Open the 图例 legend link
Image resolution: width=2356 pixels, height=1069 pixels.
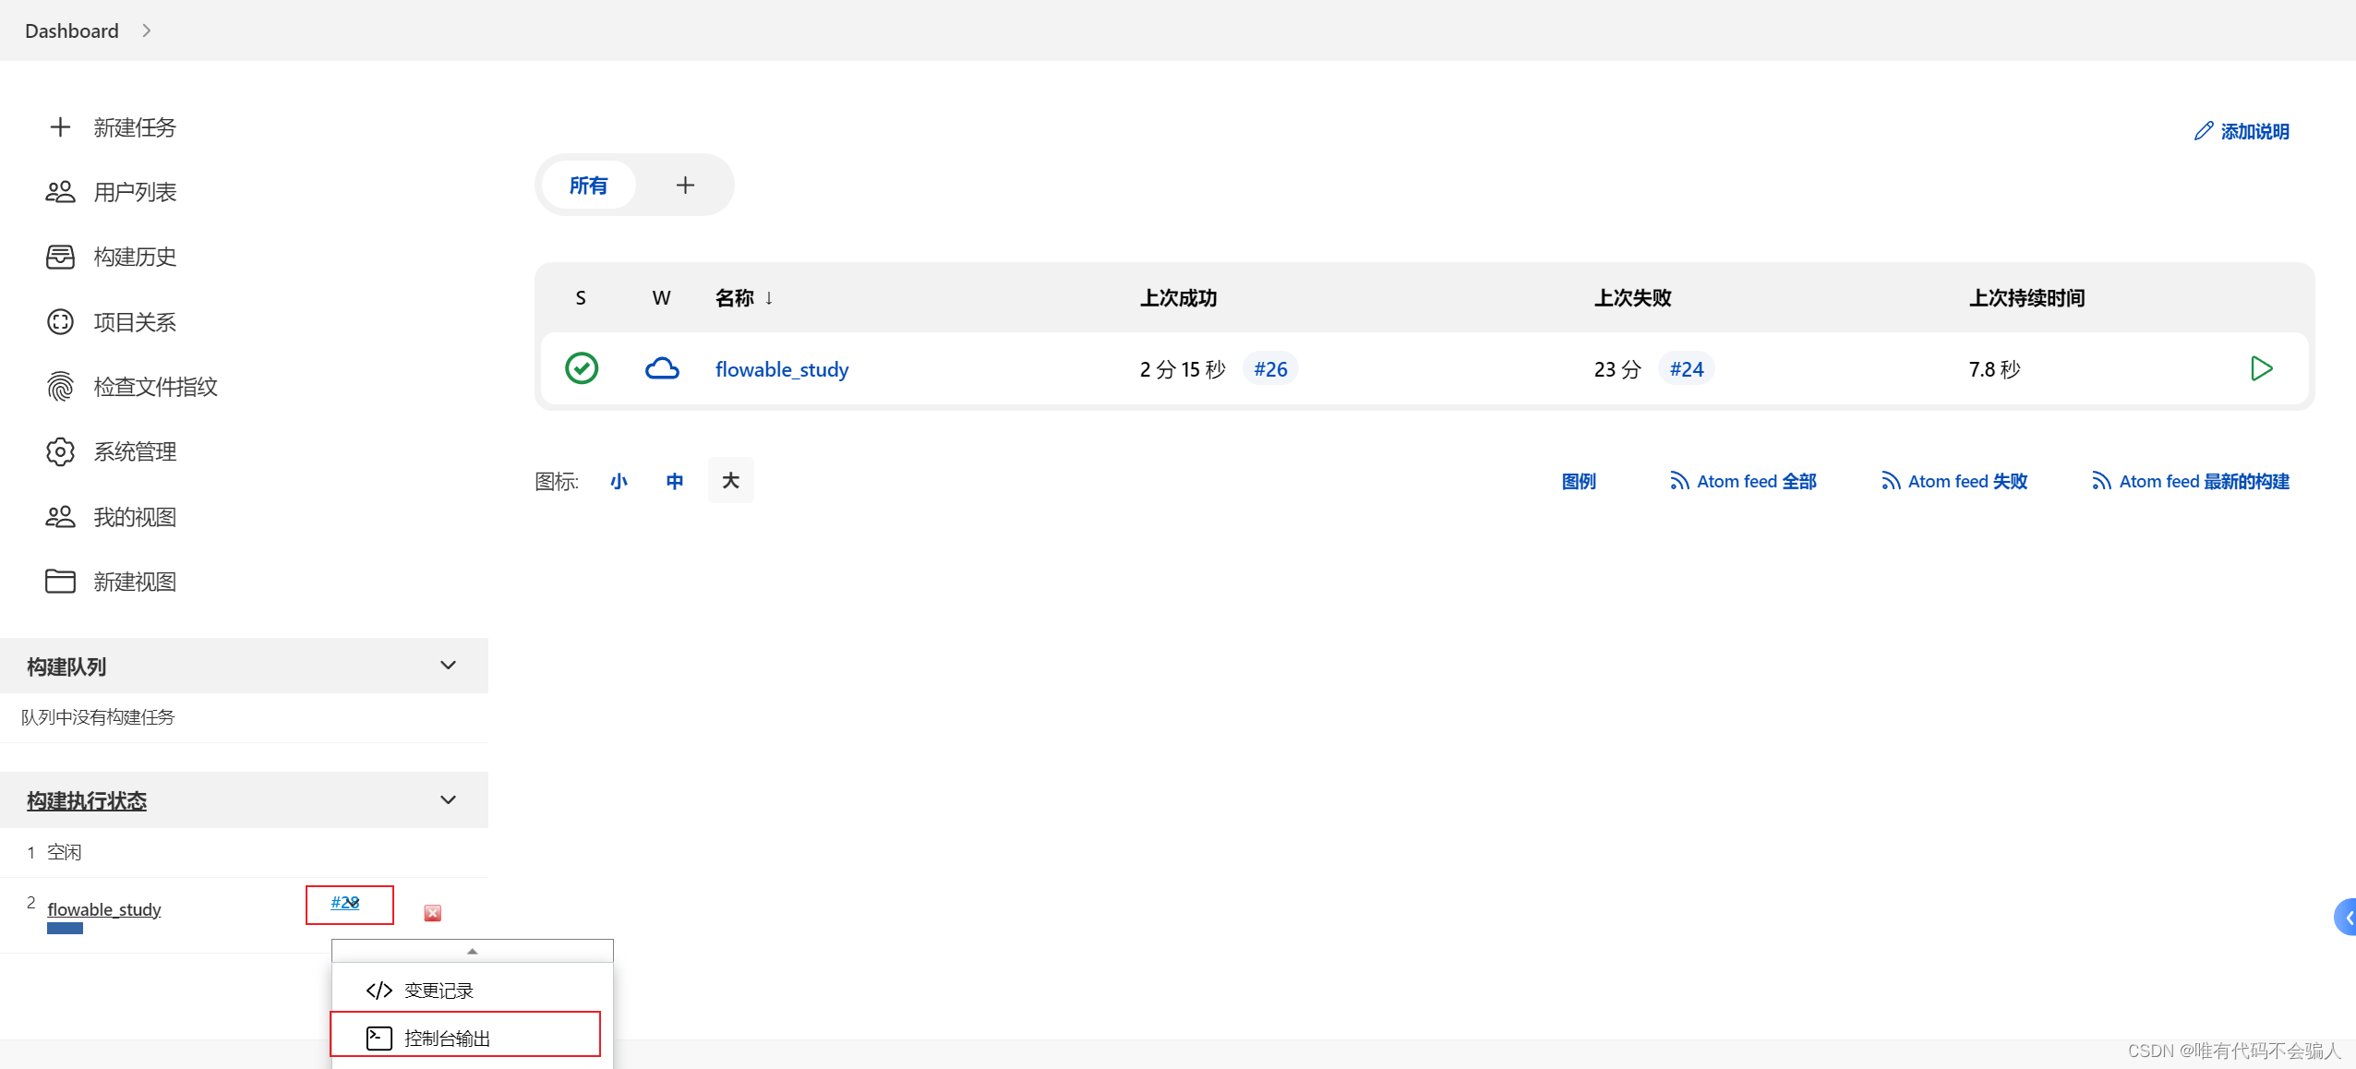(1579, 481)
